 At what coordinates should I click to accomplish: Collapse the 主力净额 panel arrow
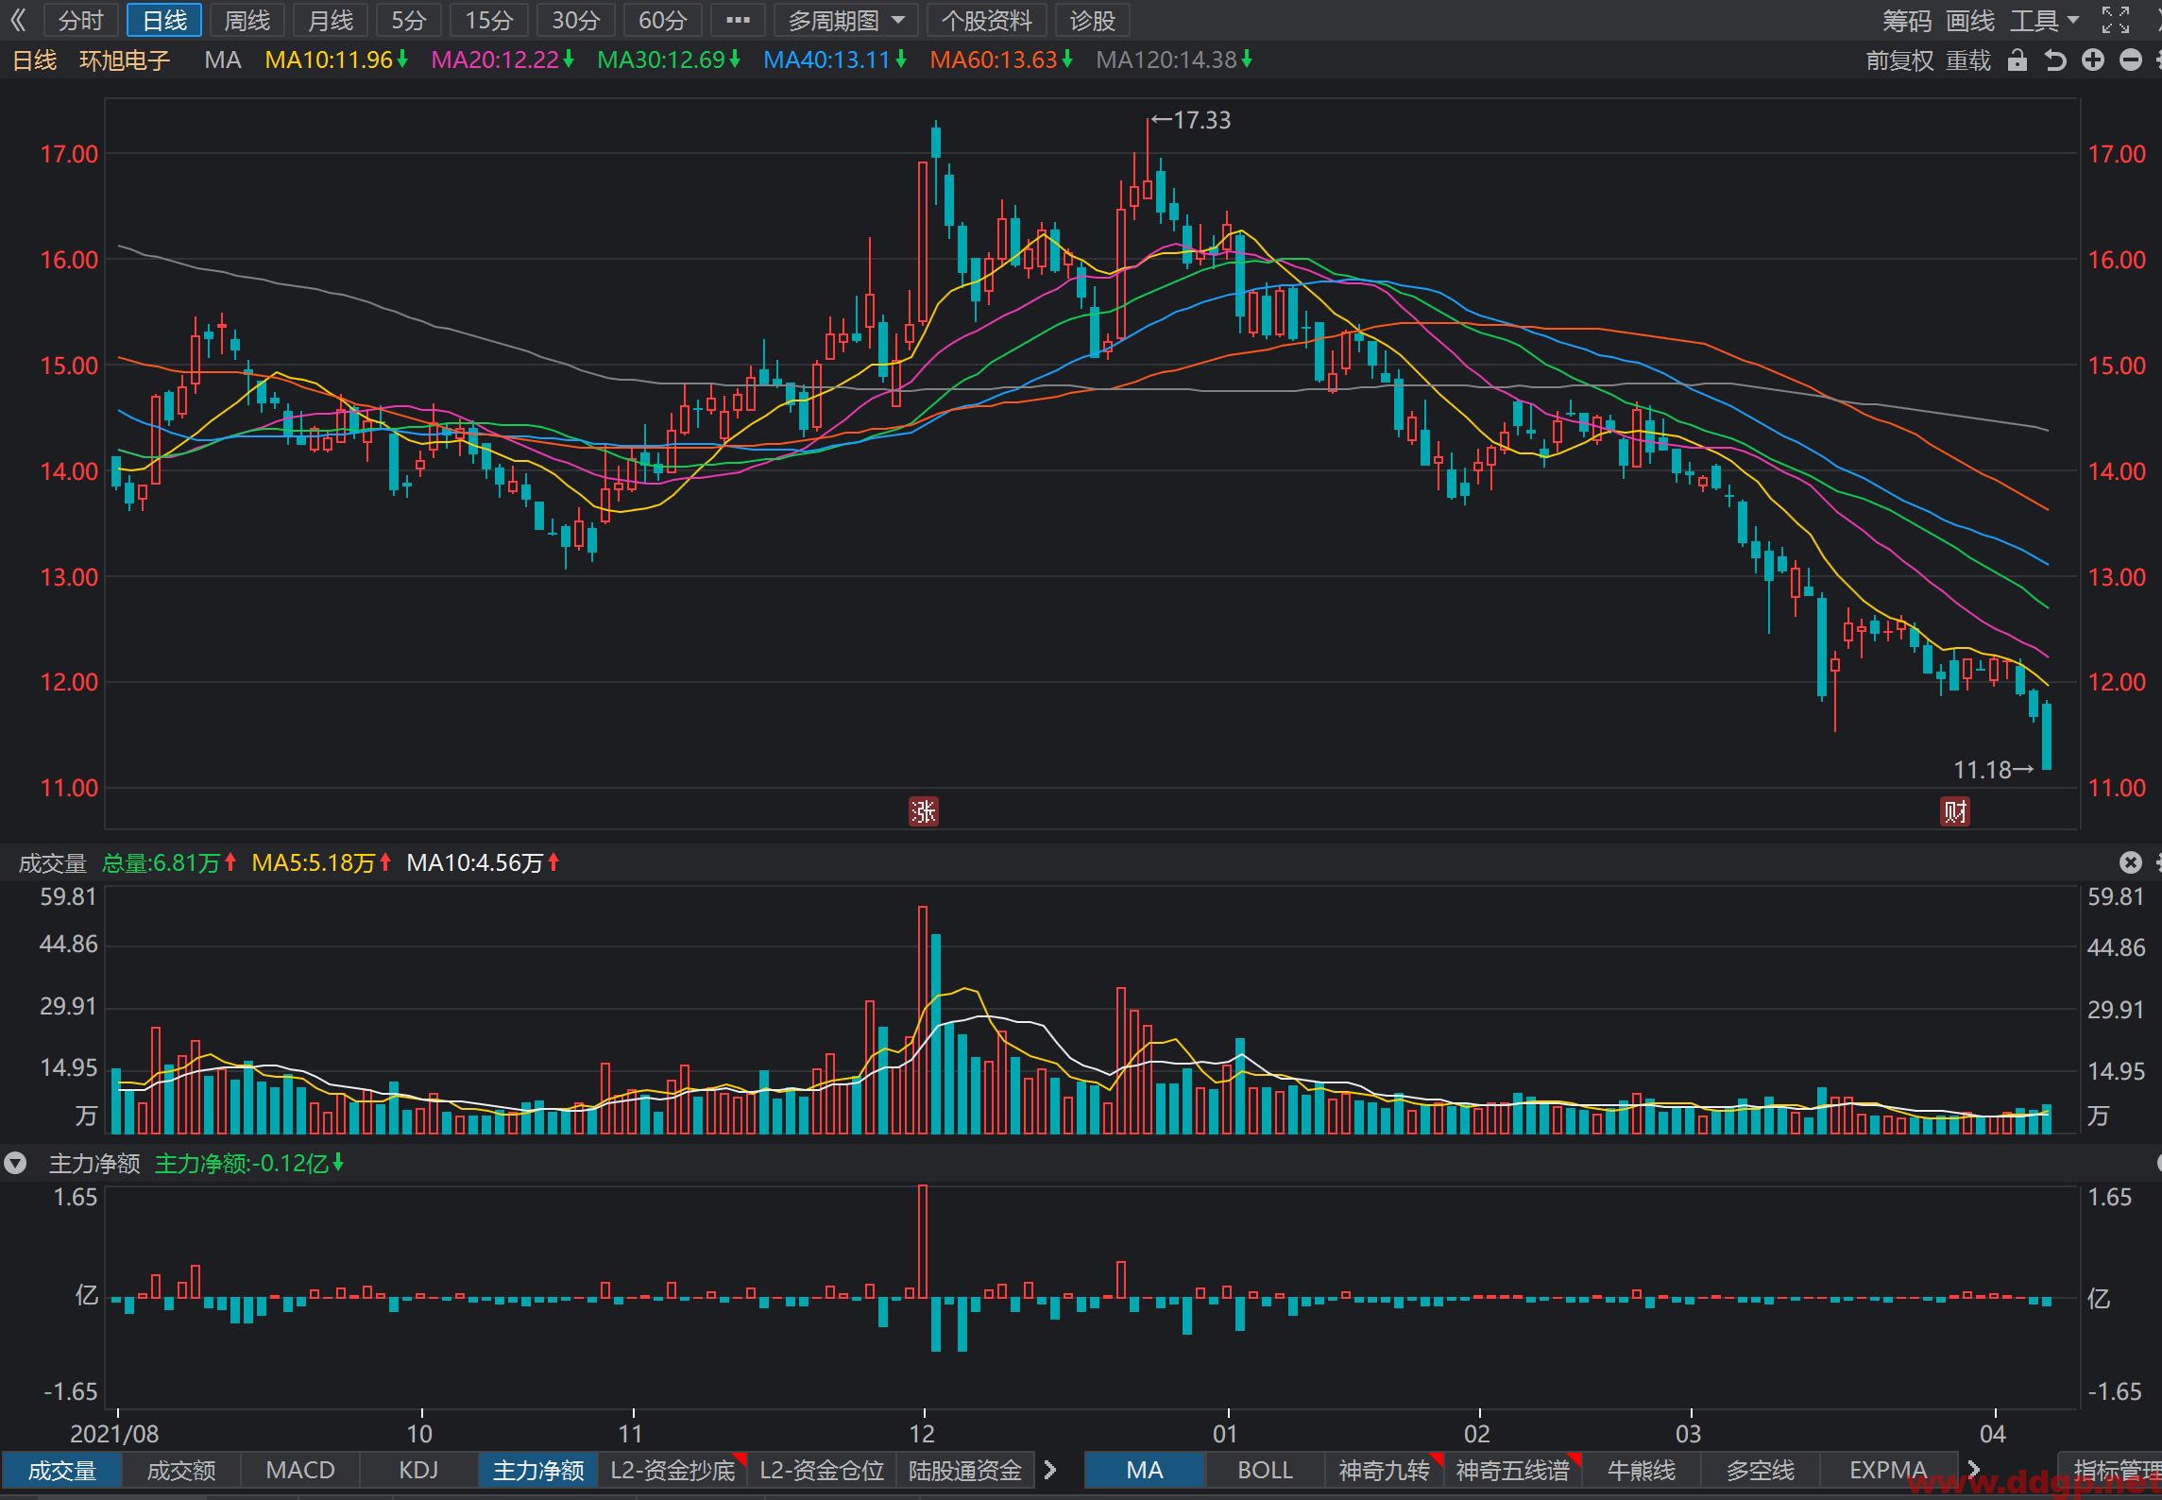pyautogui.click(x=15, y=1163)
